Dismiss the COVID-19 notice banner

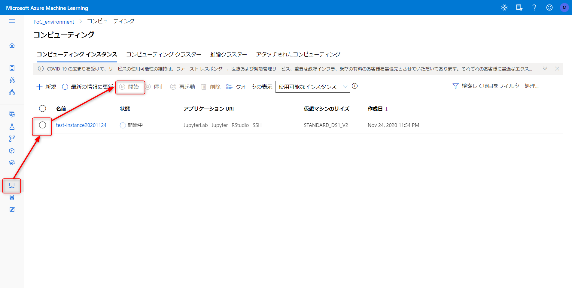tap(557, 69)
